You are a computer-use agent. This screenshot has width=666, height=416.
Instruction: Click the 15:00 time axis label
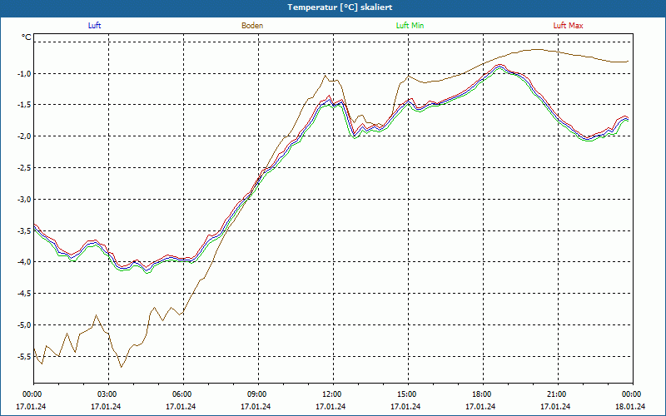pos(405,394)
